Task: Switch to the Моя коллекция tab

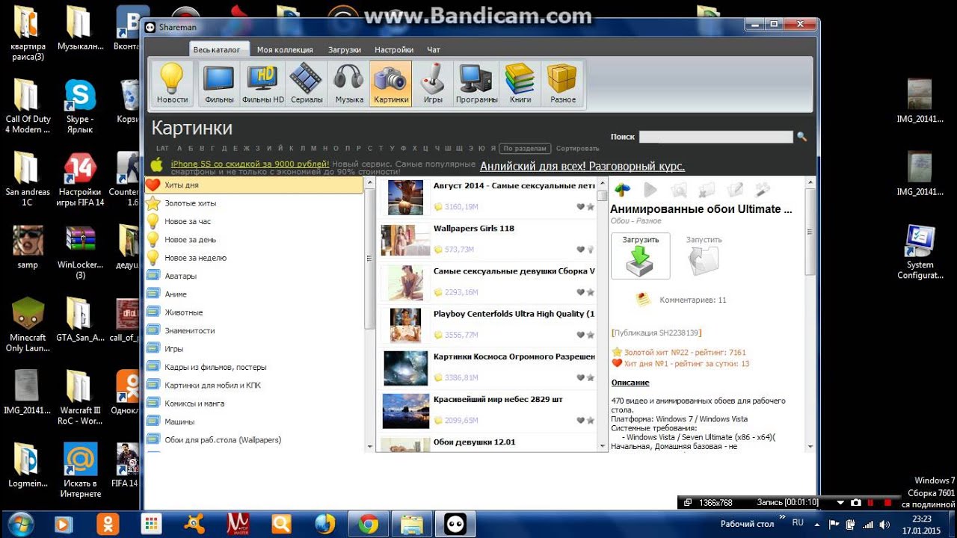Action: tap(285, 49)
